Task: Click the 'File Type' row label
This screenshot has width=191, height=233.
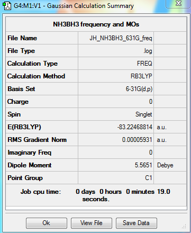Action: (21, 51)
